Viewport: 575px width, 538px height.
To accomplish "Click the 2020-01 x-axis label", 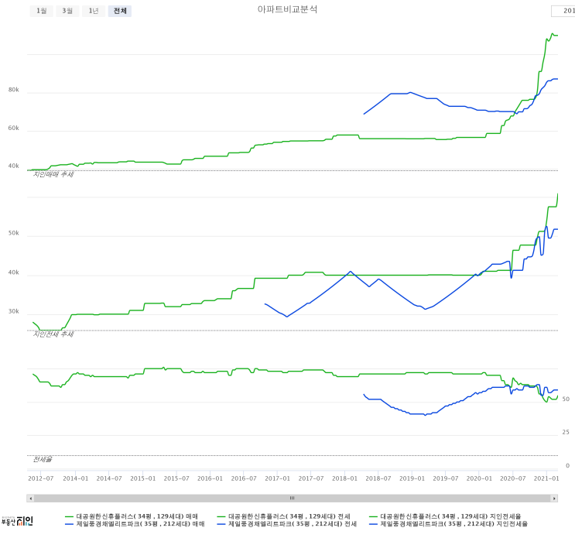I will (479, 478).
